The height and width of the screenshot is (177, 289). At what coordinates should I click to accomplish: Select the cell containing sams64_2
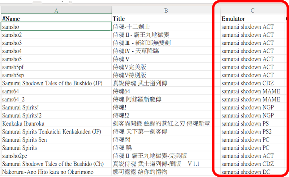point(56,99)
